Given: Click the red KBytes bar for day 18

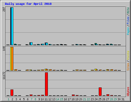Looking at the screenshot, I should [73, 95].
